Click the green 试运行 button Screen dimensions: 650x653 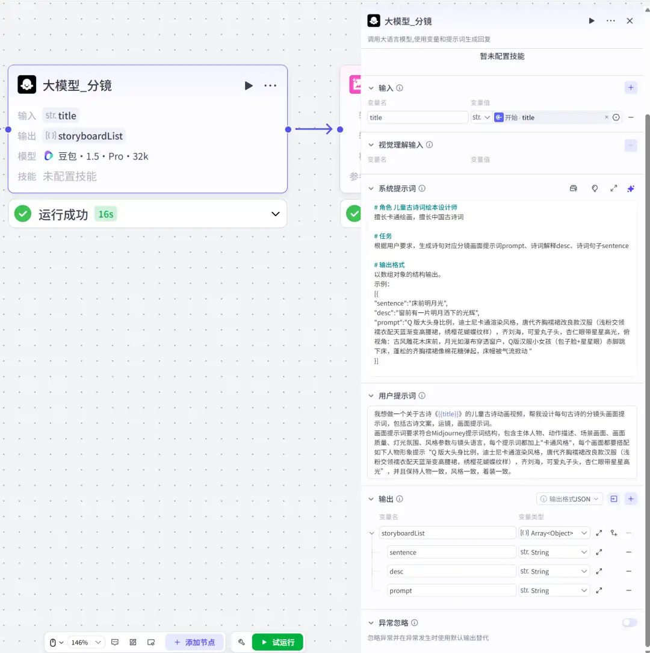point(277,642)
